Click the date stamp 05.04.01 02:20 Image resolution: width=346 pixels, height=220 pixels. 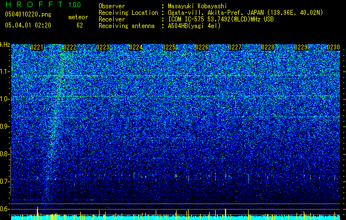click(x=28, y=25)
